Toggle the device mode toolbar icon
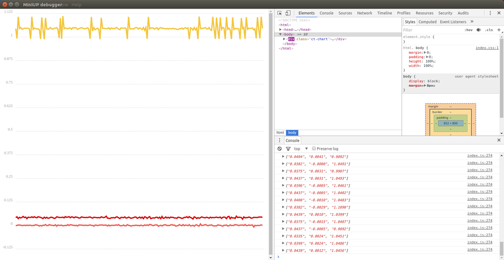504x260 pixels. 288,13
